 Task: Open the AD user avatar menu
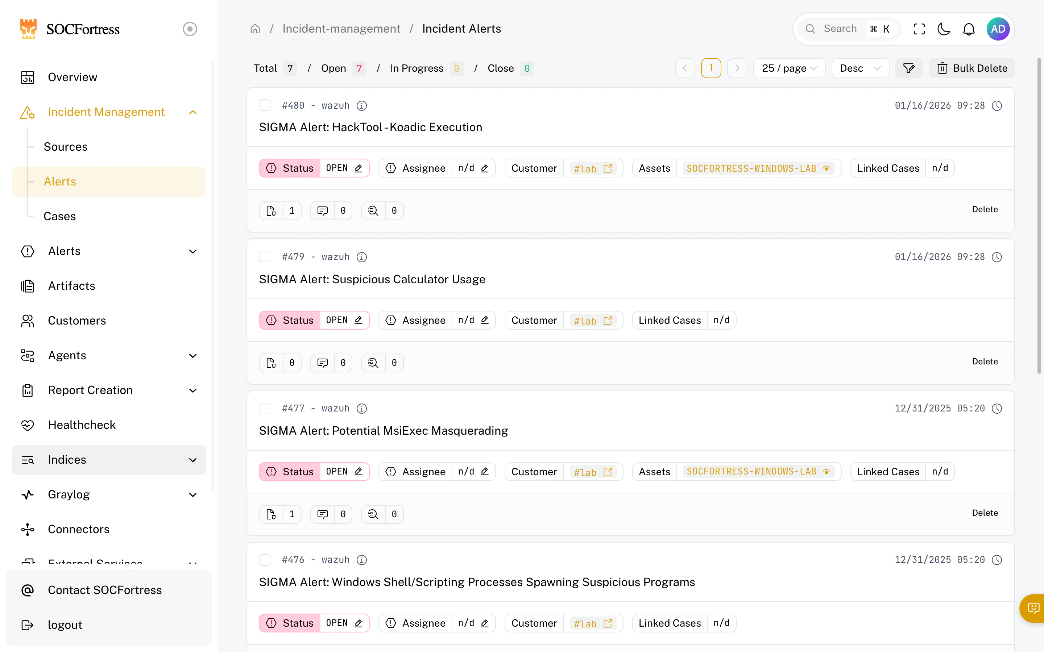[x=998, y=29]
